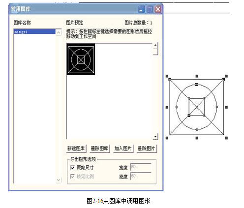The height and width of the screenshot is (208, 244).
Task: Click the top-middle selection handle of the canvas shape
Action: coord(197,76)
